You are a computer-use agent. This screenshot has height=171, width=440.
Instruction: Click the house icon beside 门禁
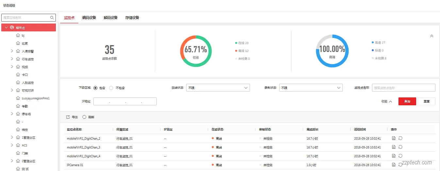coord(18,153)
